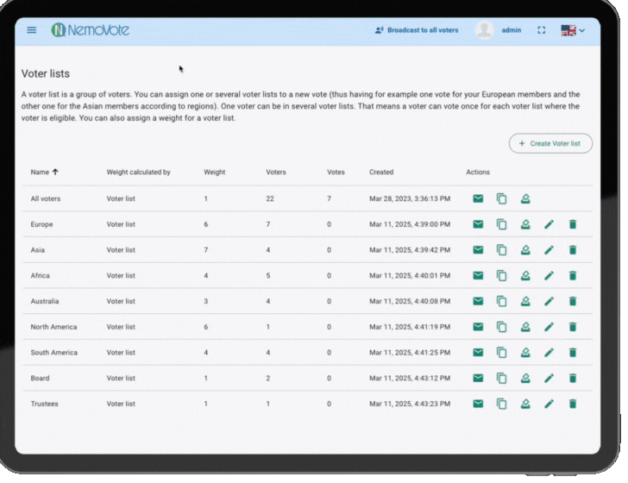The height and width of the screenshot is (483, 628).
Task: Open the admin user menu
Action: tap(511, 30)
